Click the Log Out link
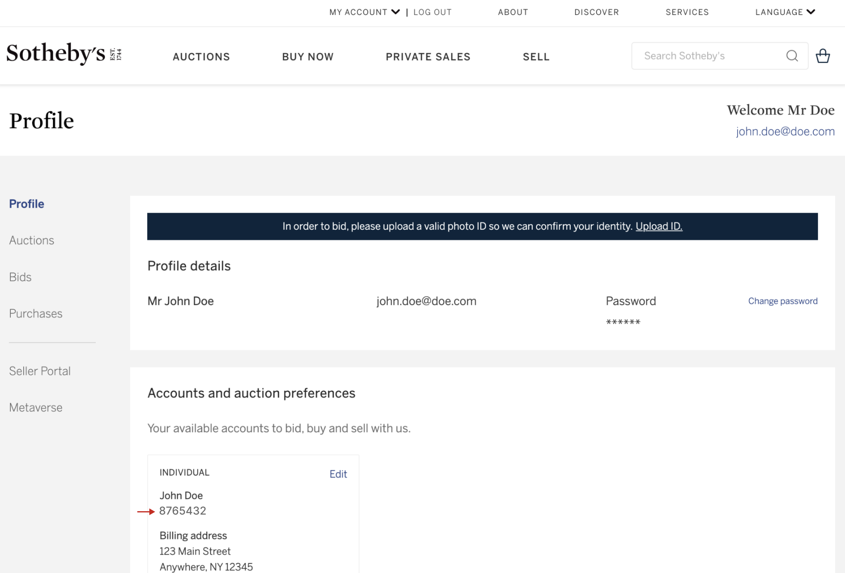The image size is (845, 573). click(432, 12)
